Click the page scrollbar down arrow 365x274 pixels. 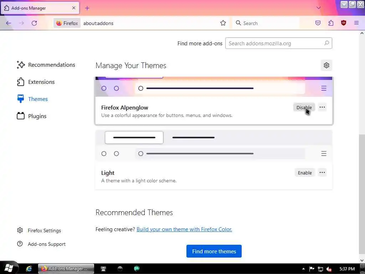[x=362, y=260]
